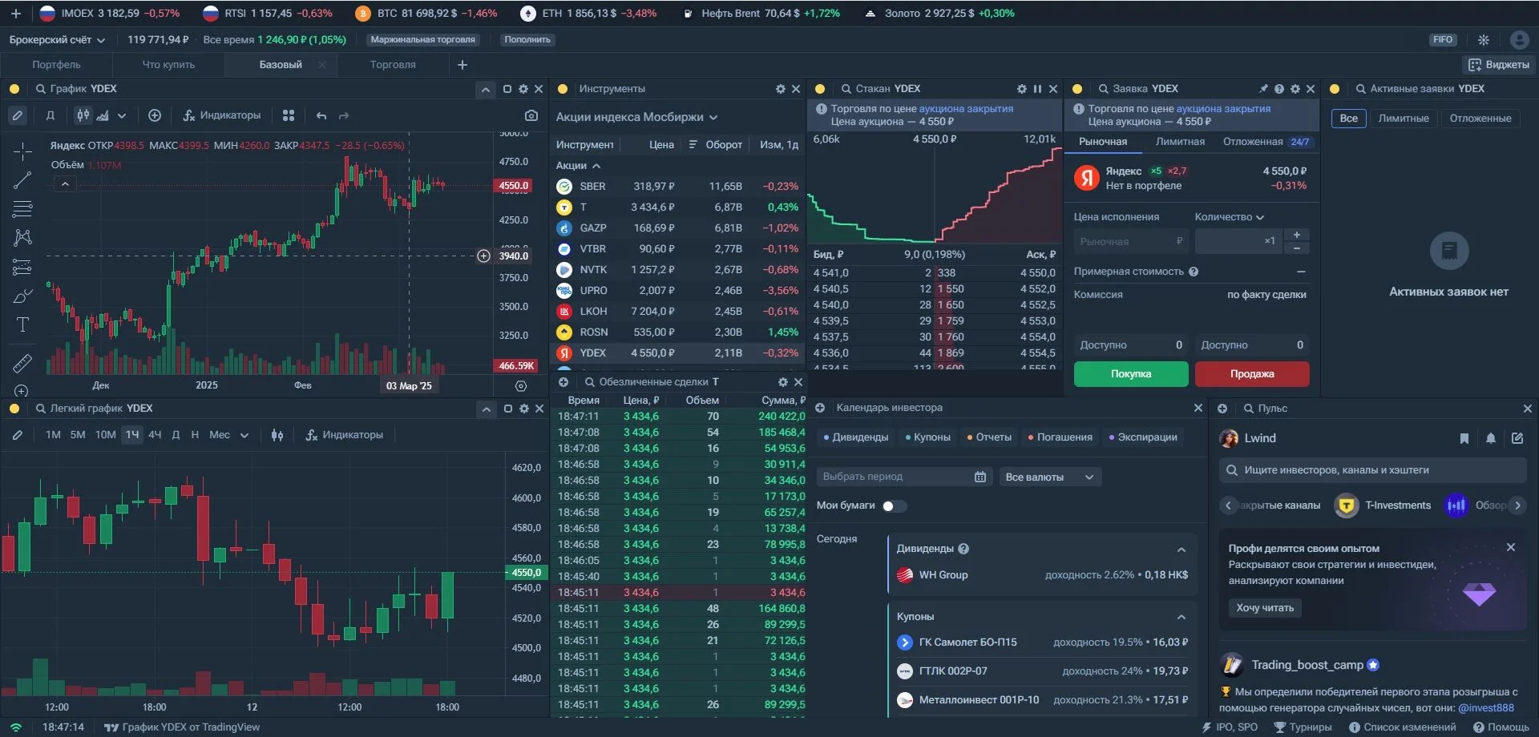Image resolution: width=1539 pixels, height=737 pixels.
Task: Collapse the Дивиденды section in calendar
Action: (1181, 550)
